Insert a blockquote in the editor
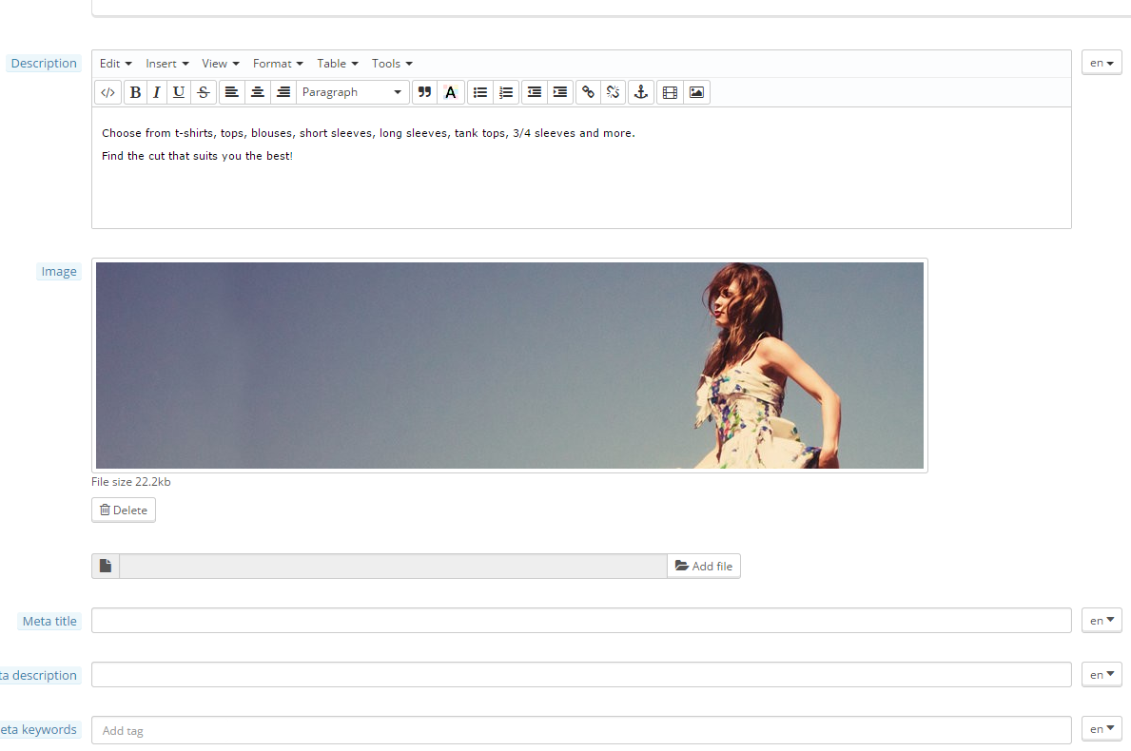This screenshot has height=751, width=1131. click(x=424, y=92)
